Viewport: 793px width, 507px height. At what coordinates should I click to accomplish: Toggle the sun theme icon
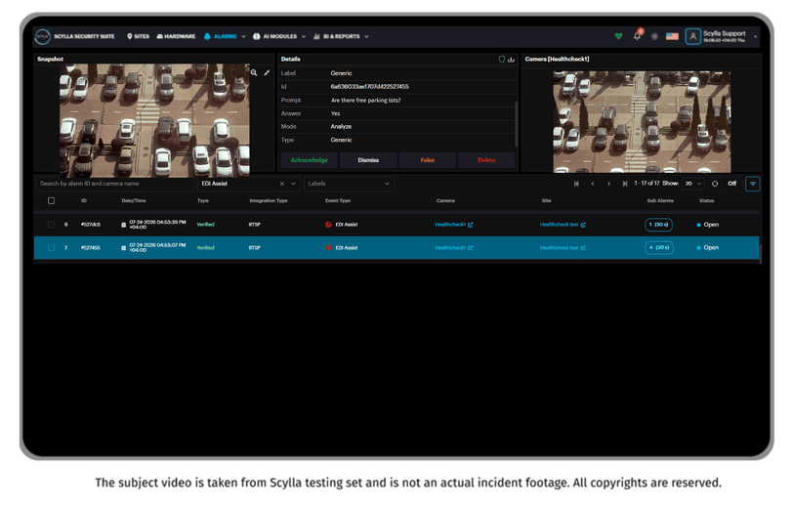(654, 36)
